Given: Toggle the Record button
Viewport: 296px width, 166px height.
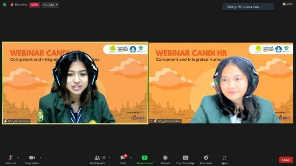Looking at the screenshot, I should [165, 159].
